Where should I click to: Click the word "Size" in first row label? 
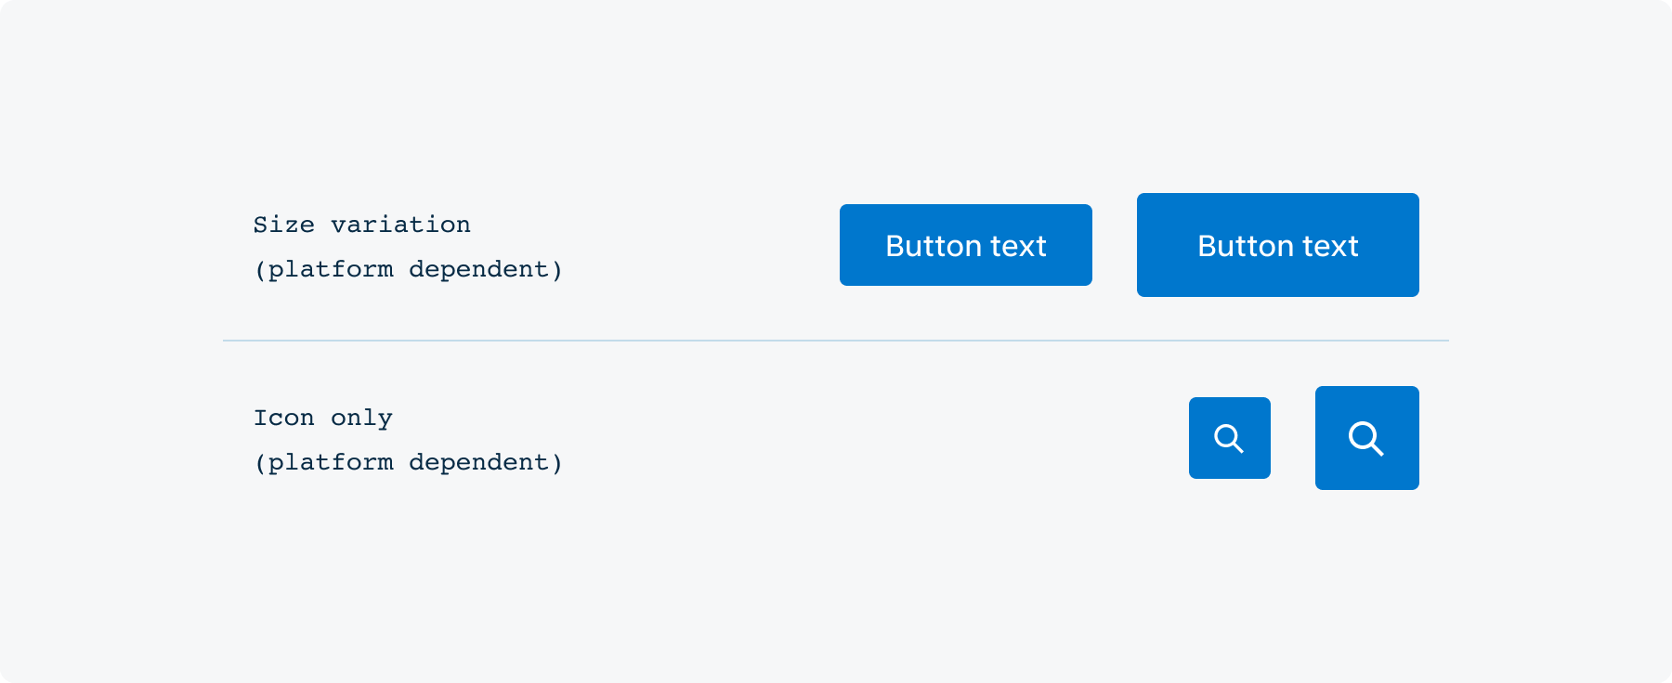(283, 225)
